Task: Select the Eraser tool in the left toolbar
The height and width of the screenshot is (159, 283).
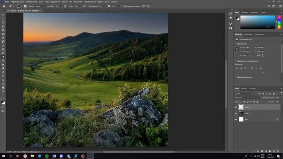Action: pos(3,57)
